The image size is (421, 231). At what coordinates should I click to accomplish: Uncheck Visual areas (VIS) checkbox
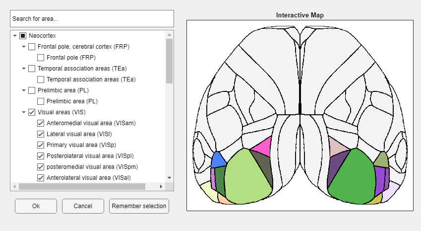pyautogui.click(x=32, y=112)
